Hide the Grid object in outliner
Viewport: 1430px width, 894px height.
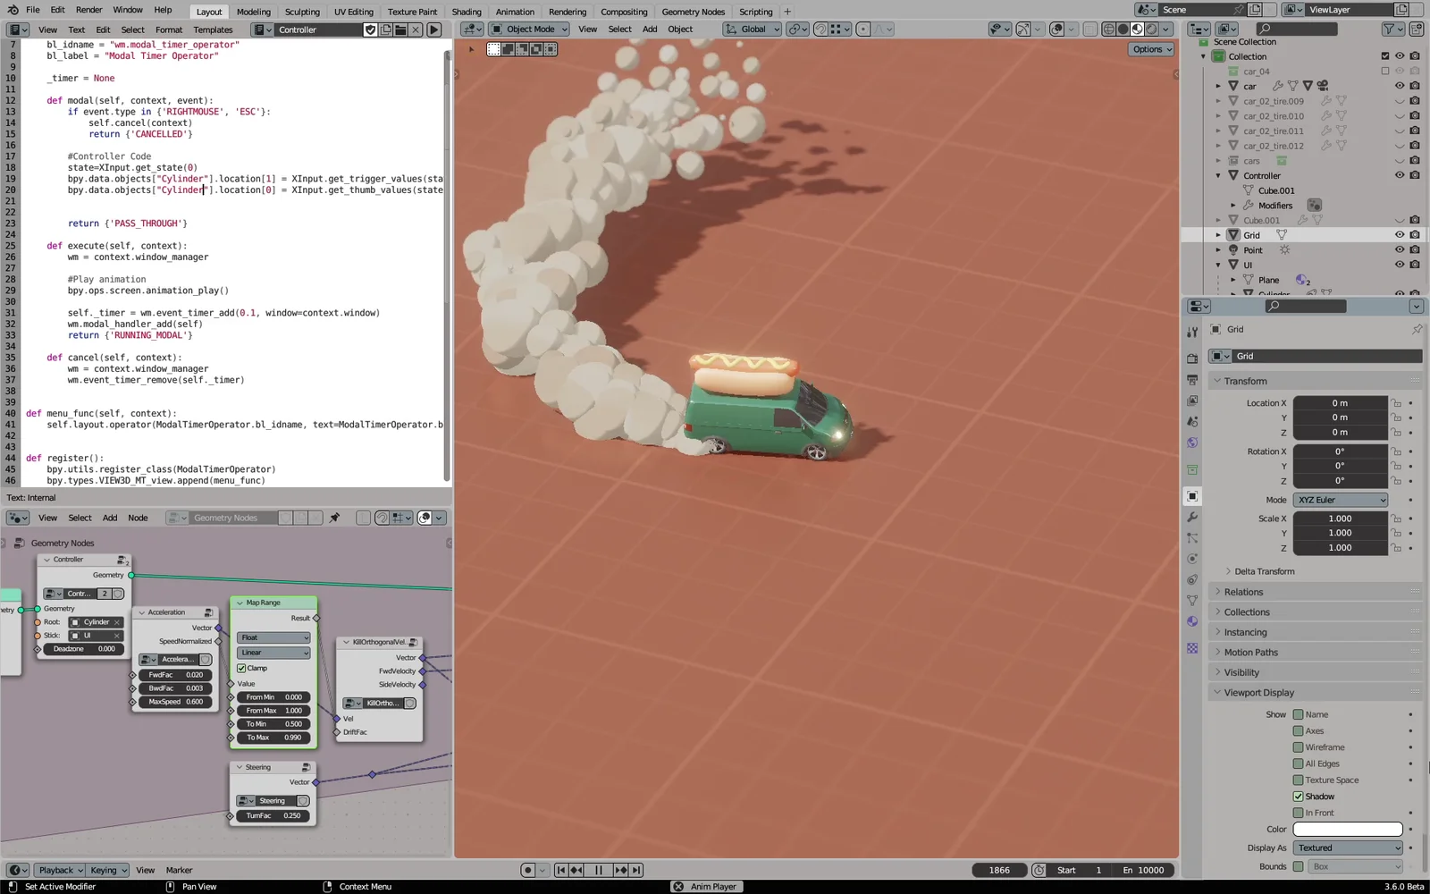click(x=1400, y=235)
